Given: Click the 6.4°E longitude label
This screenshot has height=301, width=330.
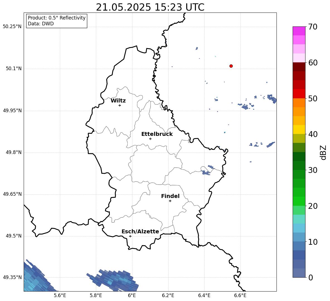Looking at the screenshot, I should tap(204, 295).
